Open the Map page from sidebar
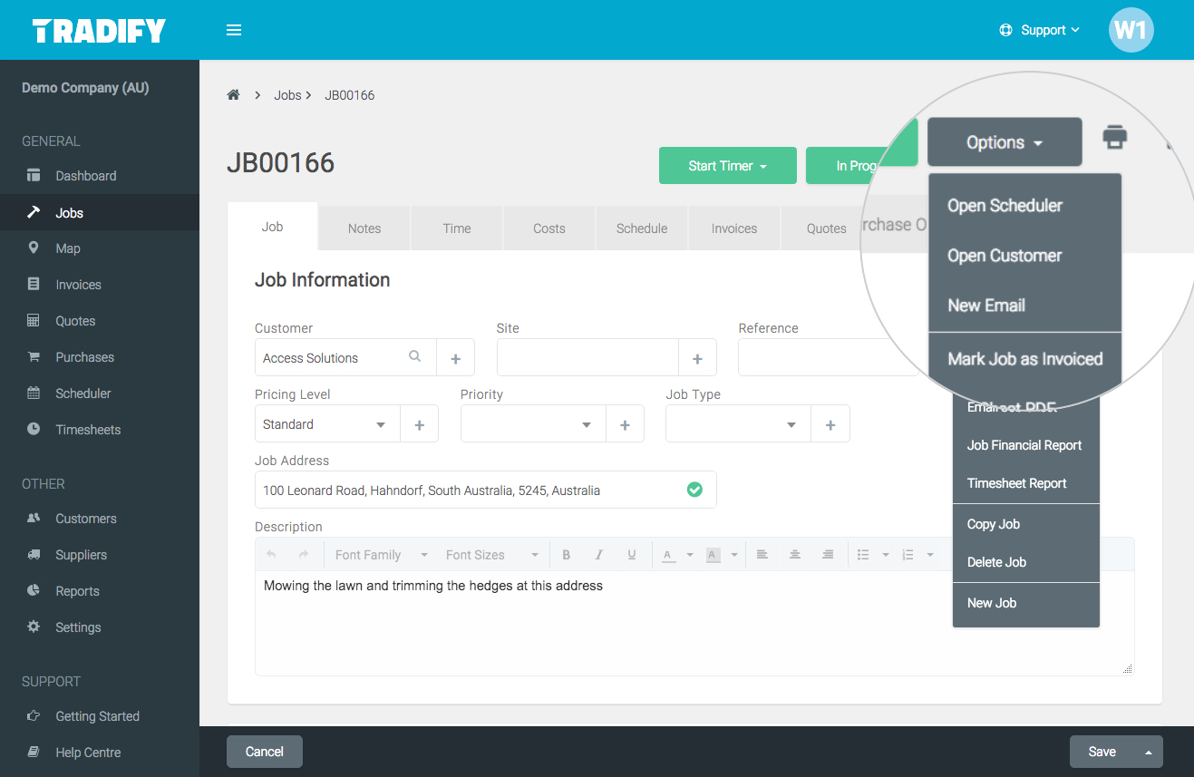This screenshot has width=1194, height=777. point(68,248)
